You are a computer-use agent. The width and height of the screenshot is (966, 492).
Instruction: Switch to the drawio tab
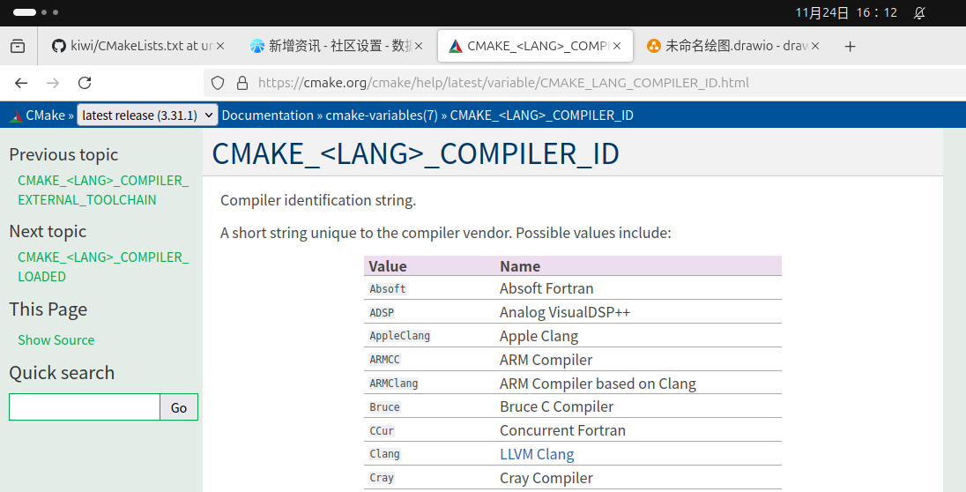(732, 46)
